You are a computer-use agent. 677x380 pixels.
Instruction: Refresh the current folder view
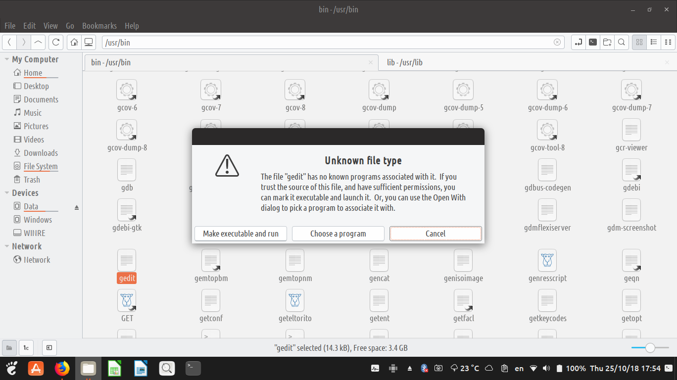(x=55, y=42)
